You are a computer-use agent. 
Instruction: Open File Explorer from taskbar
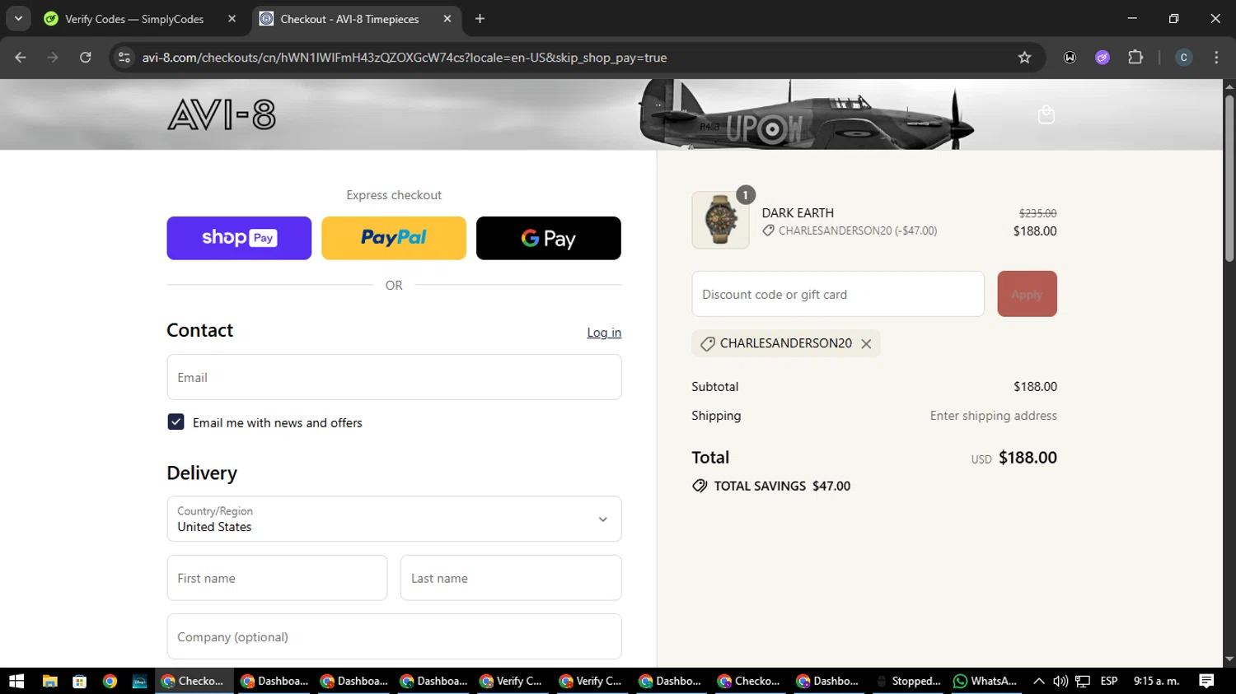[49, 681]
